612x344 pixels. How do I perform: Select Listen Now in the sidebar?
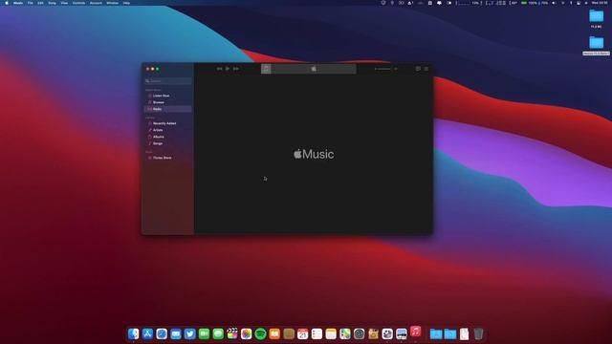click(x=168, y=96)
